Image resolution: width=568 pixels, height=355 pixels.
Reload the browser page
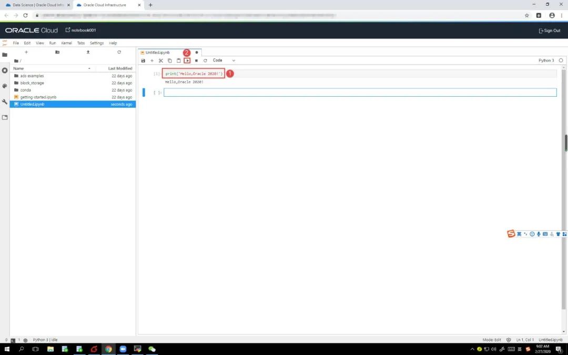pyautogui.click(x=25, y=15)
